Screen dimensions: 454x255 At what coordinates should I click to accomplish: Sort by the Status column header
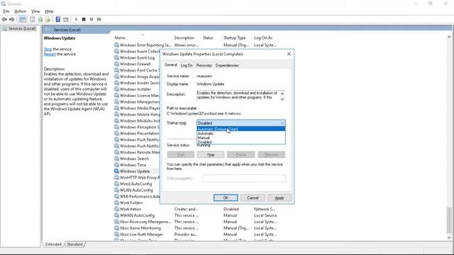pos(211,38)
